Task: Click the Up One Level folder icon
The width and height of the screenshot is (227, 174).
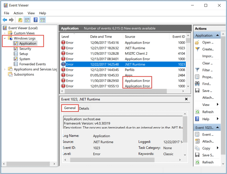Action: (20, 20)
